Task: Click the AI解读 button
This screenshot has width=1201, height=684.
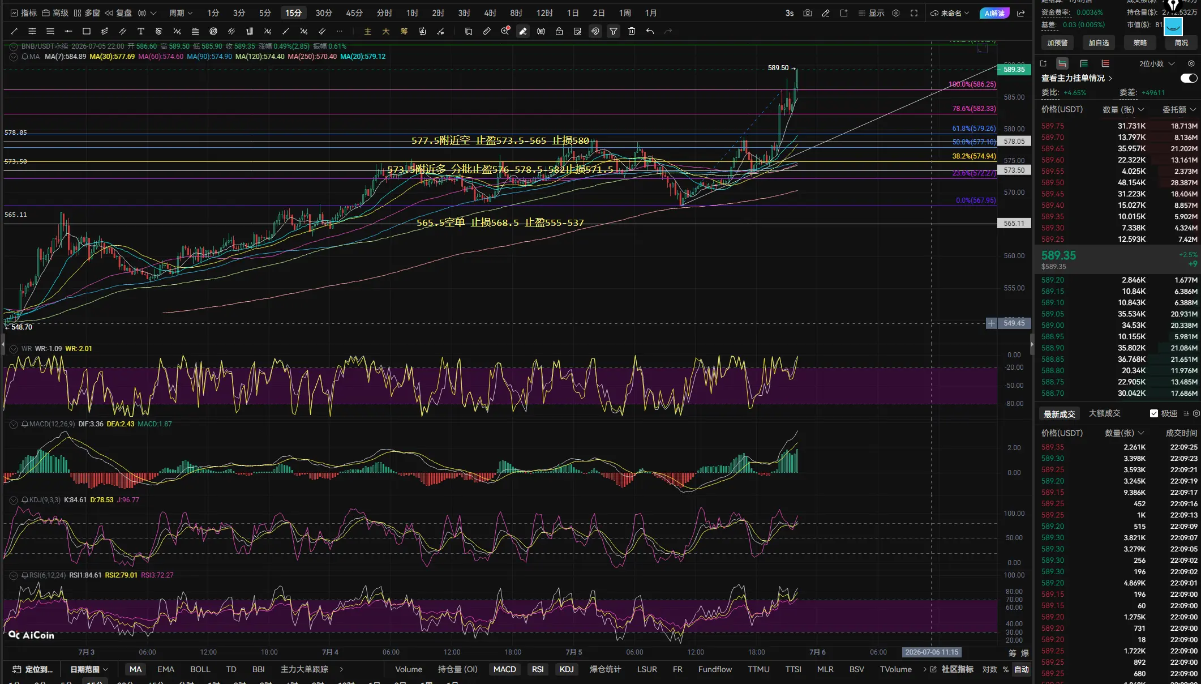Action: 994,13
